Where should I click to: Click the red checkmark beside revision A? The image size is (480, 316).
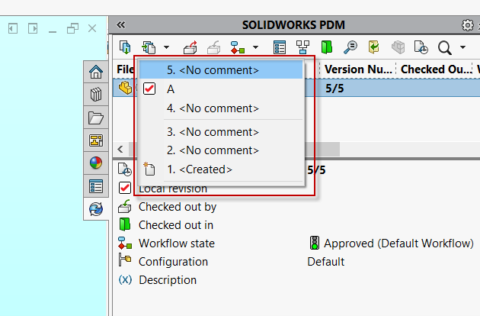149,89
